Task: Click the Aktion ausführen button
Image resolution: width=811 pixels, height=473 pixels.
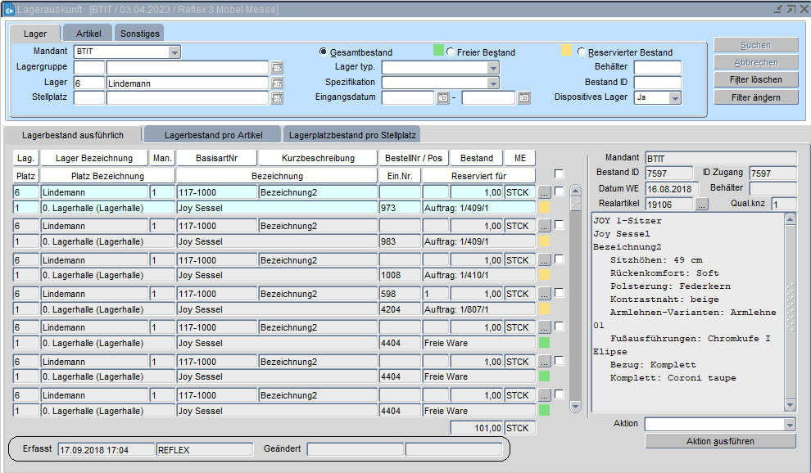Action: click(720, 442)
